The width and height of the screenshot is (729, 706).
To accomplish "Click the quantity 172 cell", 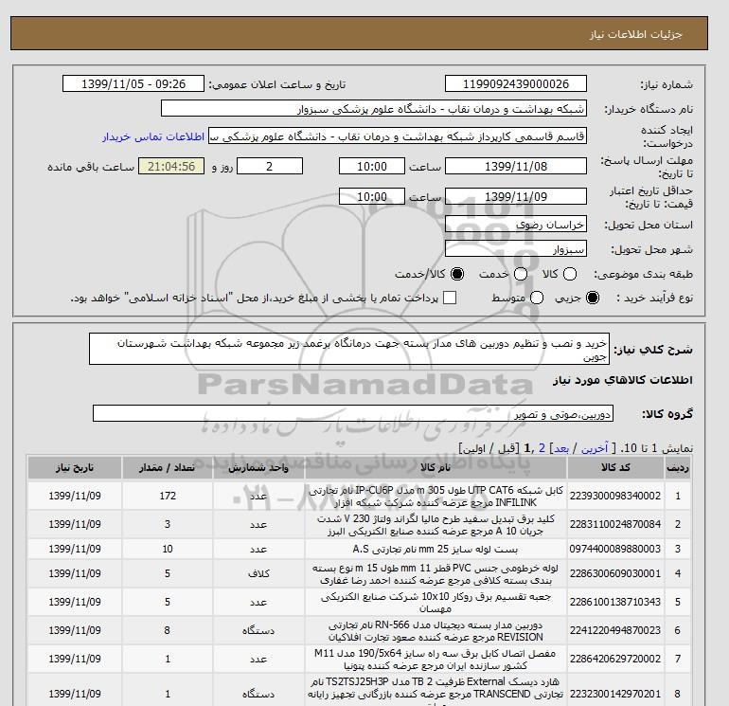I will [x=168, y=497].
